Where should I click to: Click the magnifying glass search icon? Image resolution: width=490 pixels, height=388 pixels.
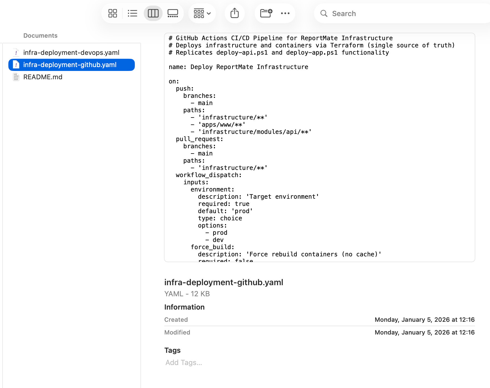[324, 14]
